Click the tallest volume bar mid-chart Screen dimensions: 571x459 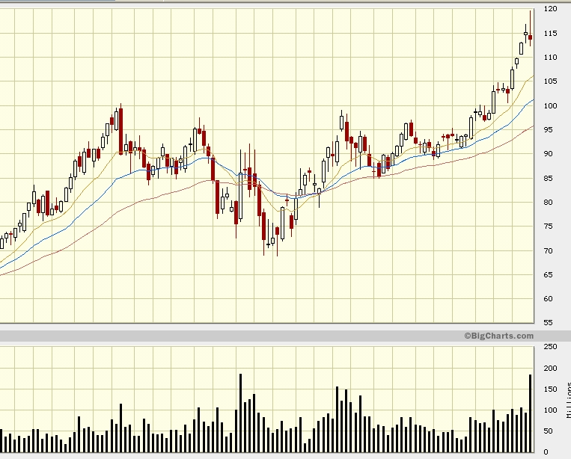coord(240,413)
